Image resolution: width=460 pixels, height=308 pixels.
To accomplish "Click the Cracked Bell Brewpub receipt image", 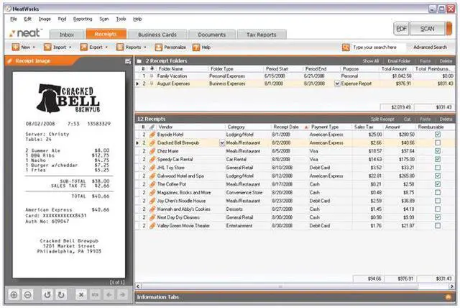I will 69,175.
